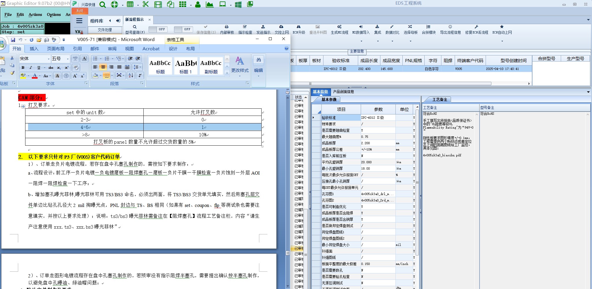
Task: Align paragraph text to the left
Action: point(95,67)
